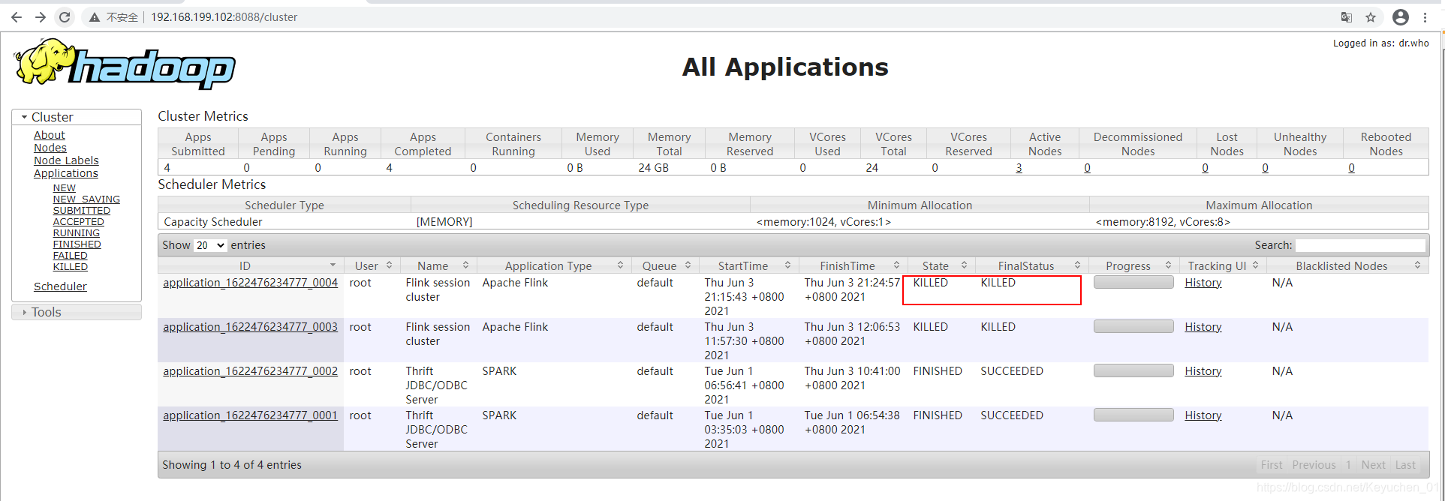Open application_1622476234777_0001 details
The height and width of the screenshot is (501, 1445).
[x=251, y=415]
